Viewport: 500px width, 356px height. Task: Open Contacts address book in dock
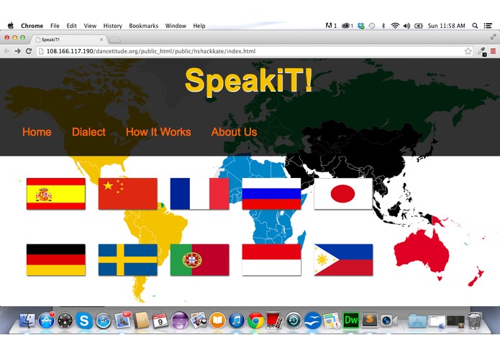click(141, 320)
